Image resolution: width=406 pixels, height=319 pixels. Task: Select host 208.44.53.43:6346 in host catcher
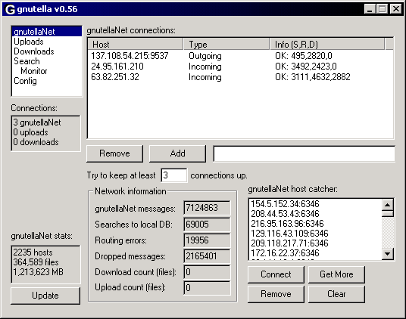pyautogui.click(x=285, y=214)
